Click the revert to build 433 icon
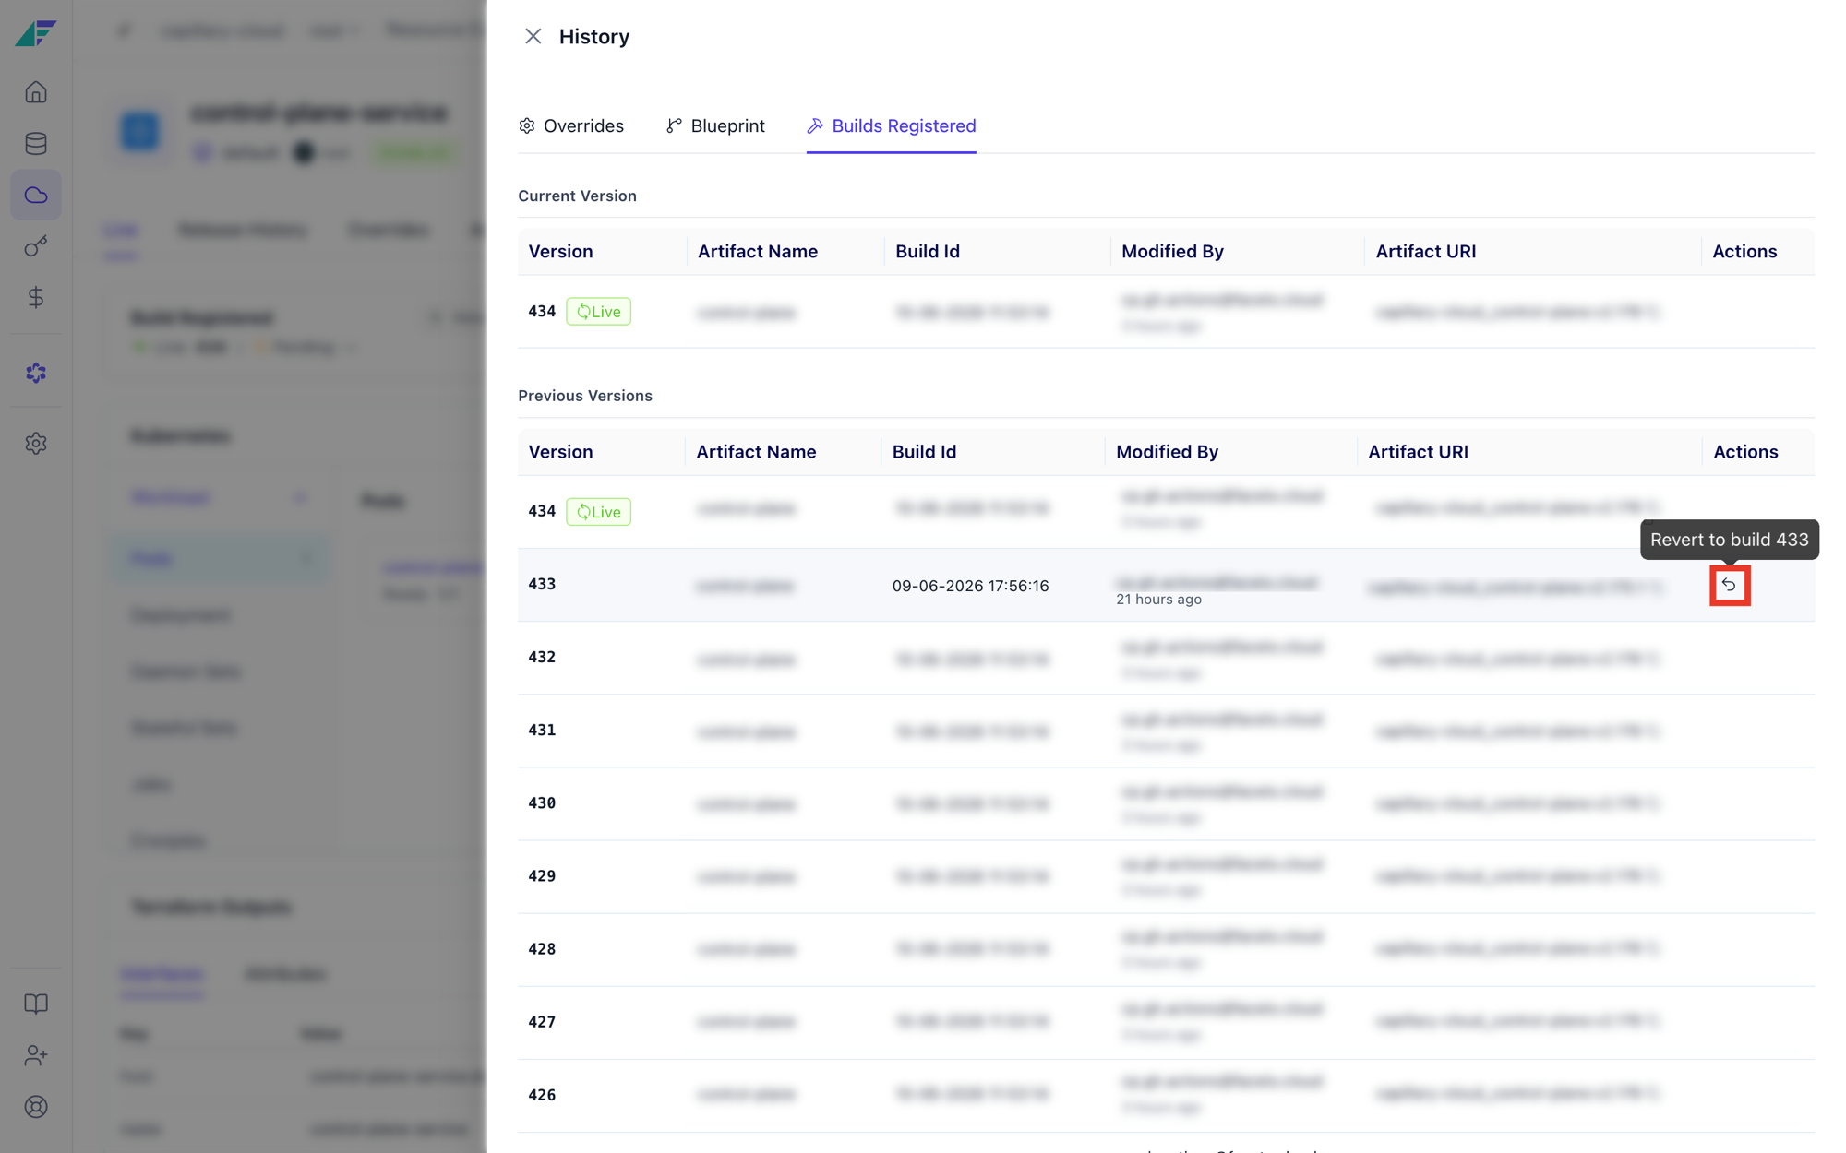The height and width of the screenshot is (1153, 1846). [1729, 585]
